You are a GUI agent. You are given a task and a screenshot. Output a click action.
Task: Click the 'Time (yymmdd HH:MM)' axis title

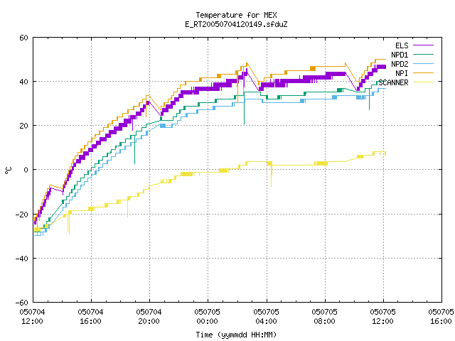236,335
